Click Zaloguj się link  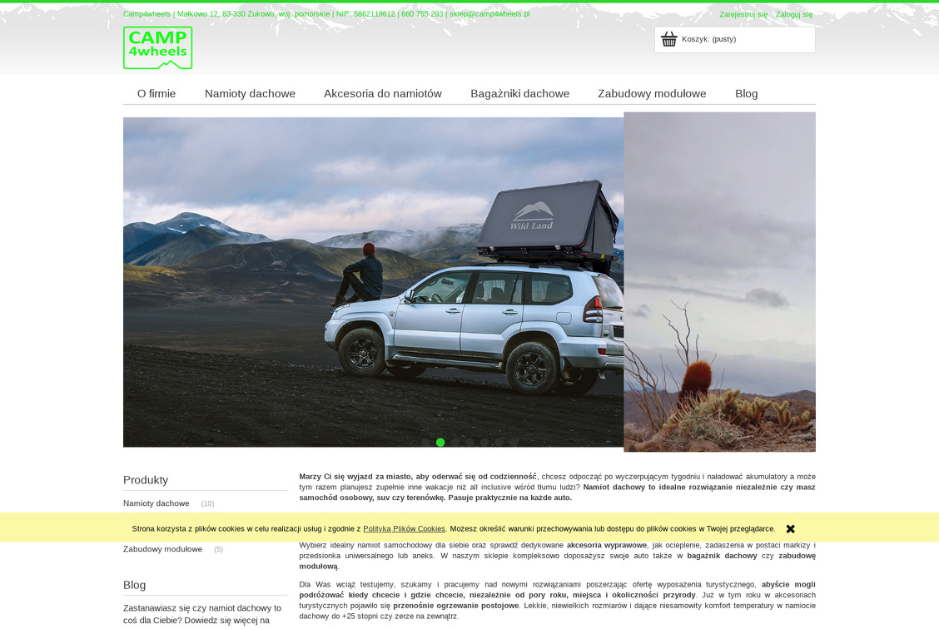click(x=794, y=14)
